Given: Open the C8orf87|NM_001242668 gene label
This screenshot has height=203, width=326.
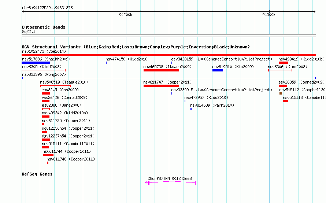Looking at the screenshot, I should click(x=170, y=178).
